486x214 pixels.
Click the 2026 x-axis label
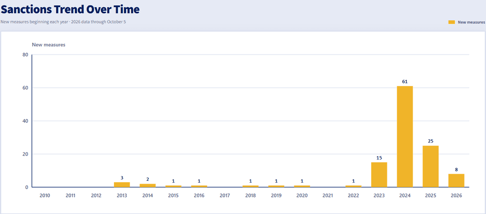point(456,196)
